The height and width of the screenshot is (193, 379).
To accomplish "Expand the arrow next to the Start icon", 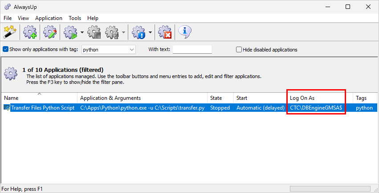I will click(x=82, y=32).
